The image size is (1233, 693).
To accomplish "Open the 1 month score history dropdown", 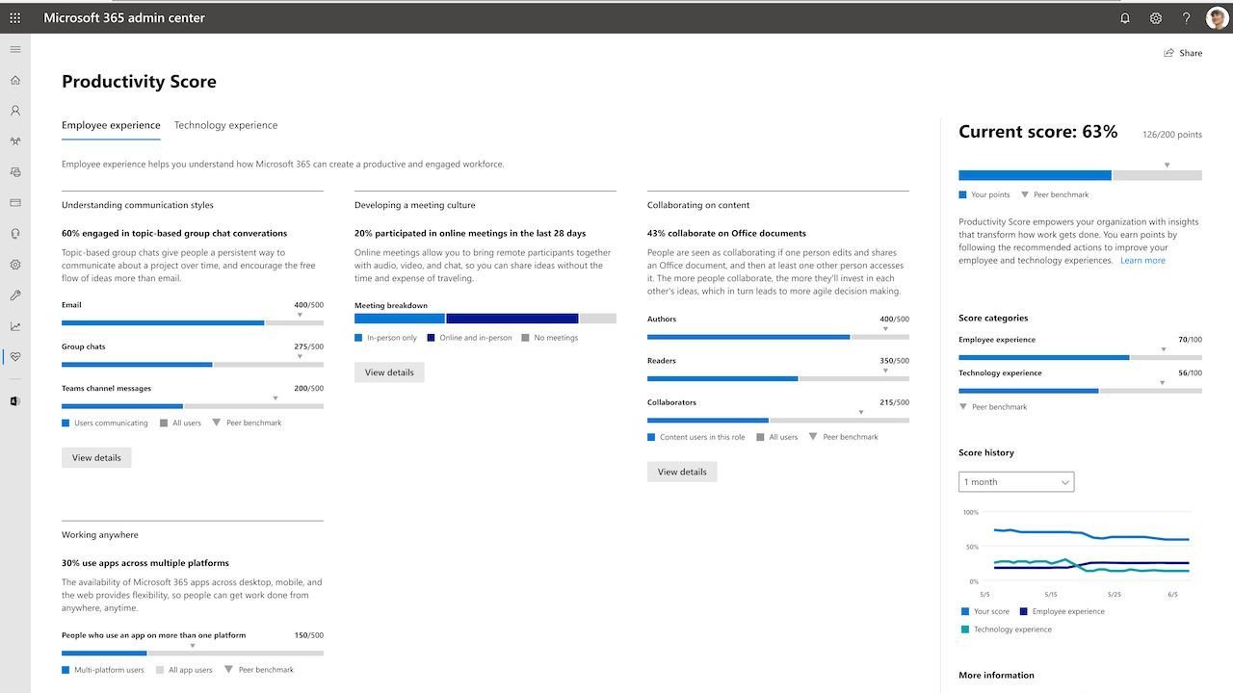I will pos(1015,481).
